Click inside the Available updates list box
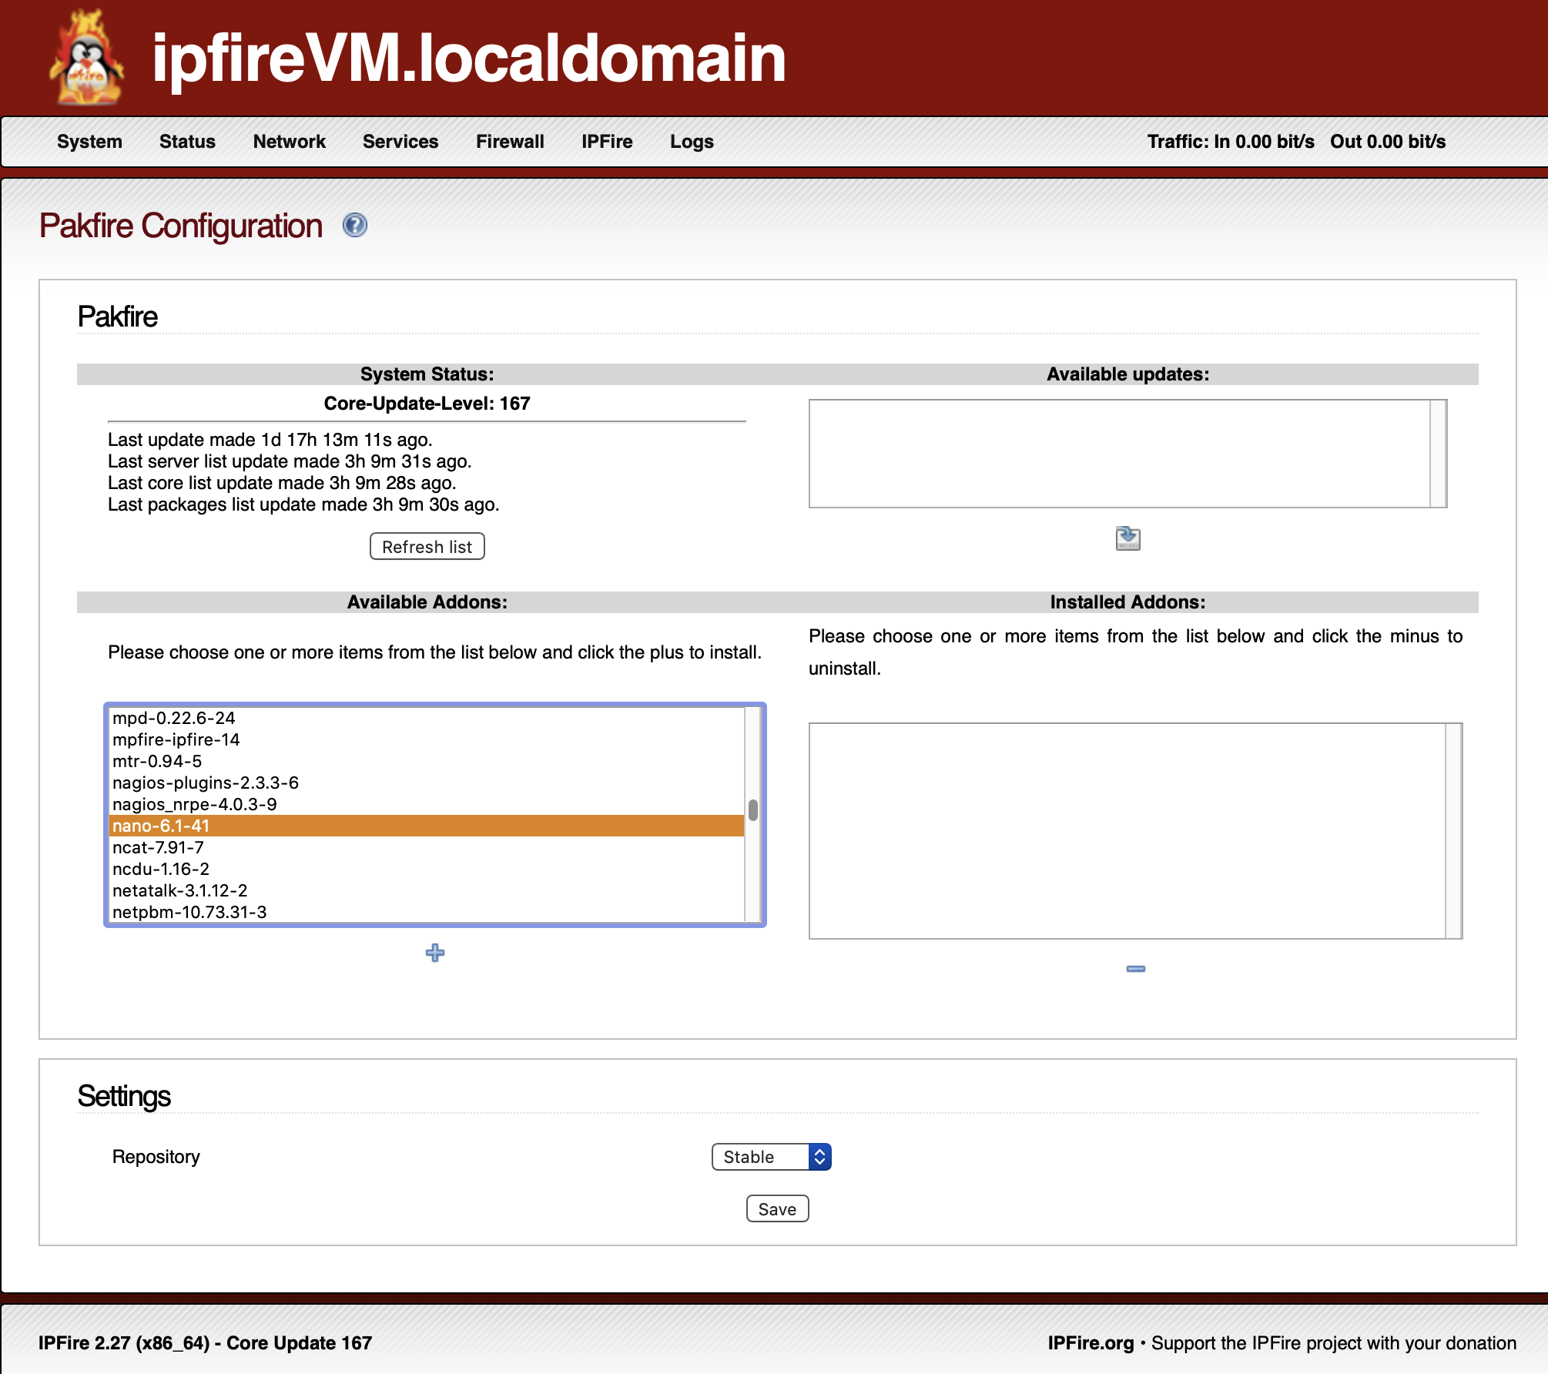The width and height of the screenshot is (1548, 1374). coord(1127,454)
